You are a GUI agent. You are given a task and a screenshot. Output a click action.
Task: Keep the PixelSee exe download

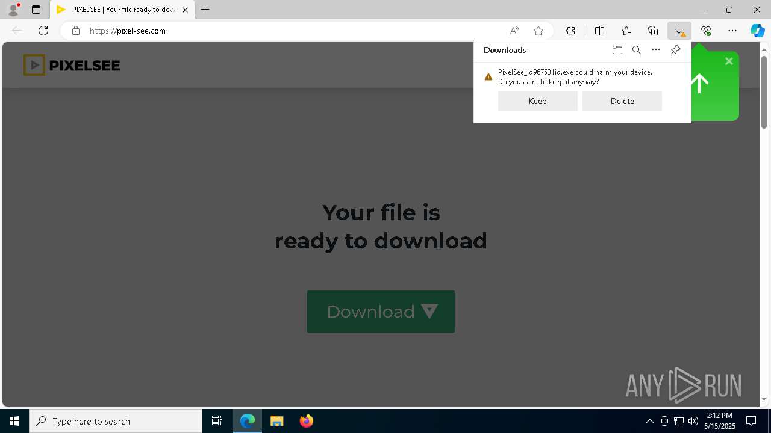pyautogui.click(x=537, y=101)
